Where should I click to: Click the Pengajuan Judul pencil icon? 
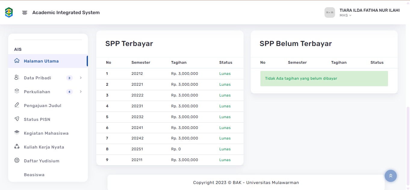click(17, 105)
